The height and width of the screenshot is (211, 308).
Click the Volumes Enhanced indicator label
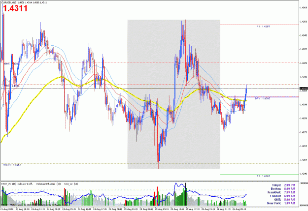48,184
